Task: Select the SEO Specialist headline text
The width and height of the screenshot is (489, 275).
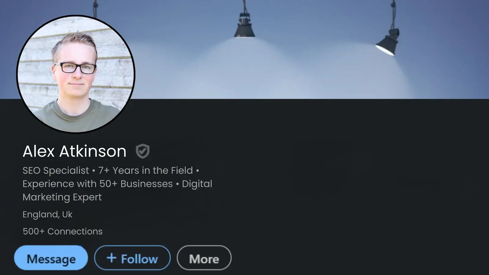Action: (56, 170)
